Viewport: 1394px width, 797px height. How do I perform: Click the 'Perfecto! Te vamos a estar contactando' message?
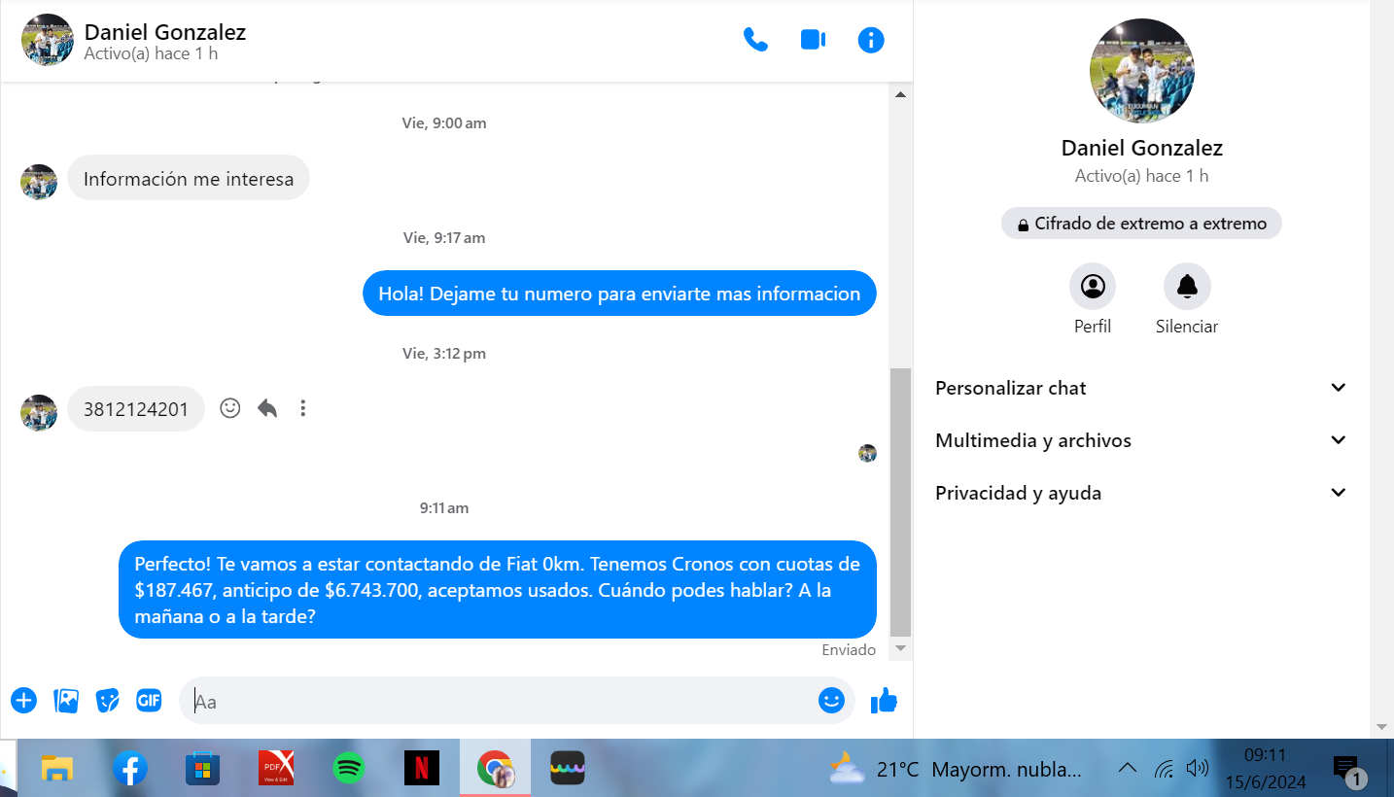tap(498, 590)
